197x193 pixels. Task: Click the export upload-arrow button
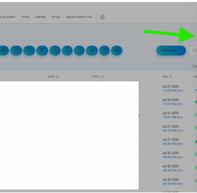(x=67, y=51)
